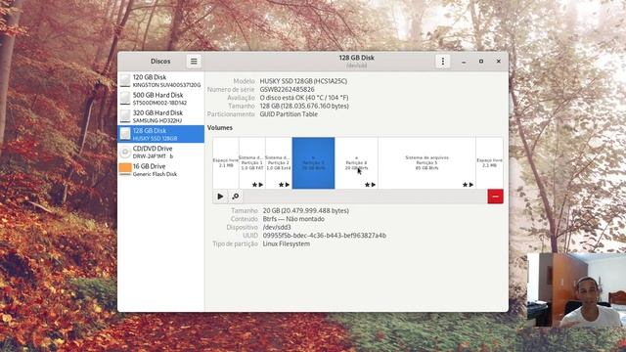
Task: Mount the selected partition with play button
Action: [220, 197]
